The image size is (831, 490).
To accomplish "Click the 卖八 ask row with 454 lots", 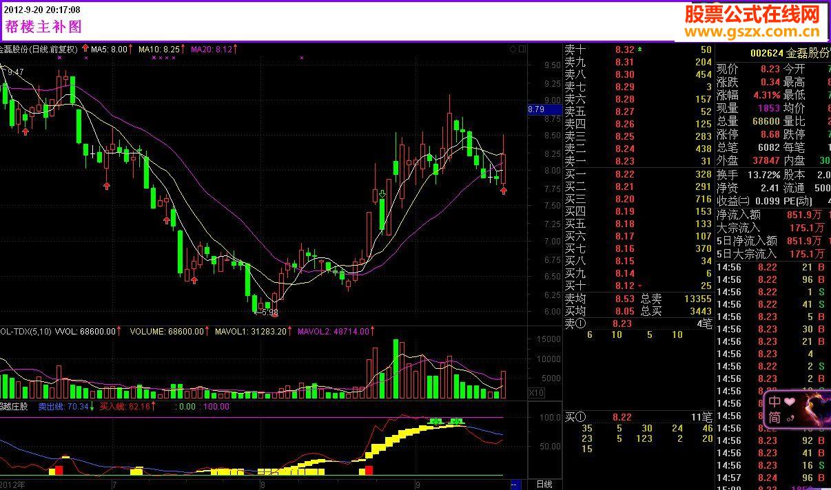I will (x=638, y=74).
